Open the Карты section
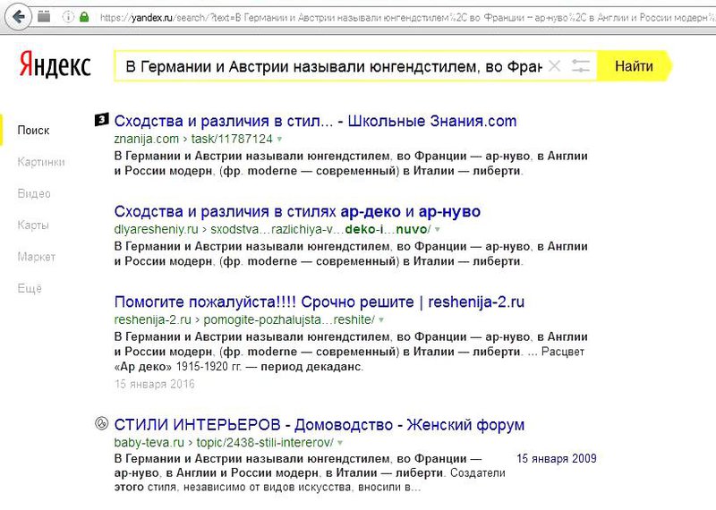 tap(33, 225)
